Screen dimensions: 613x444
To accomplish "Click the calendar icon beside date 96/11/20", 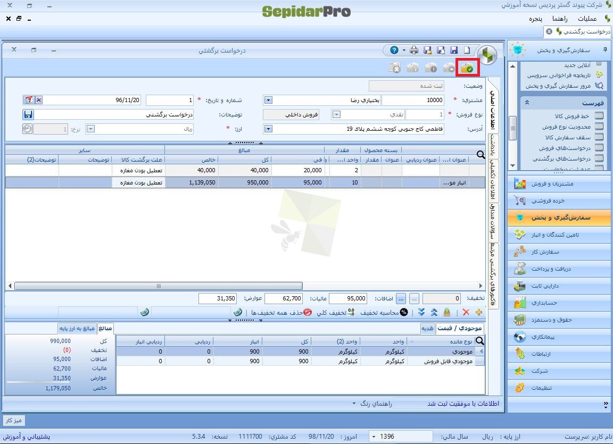I will coord(29,100).
